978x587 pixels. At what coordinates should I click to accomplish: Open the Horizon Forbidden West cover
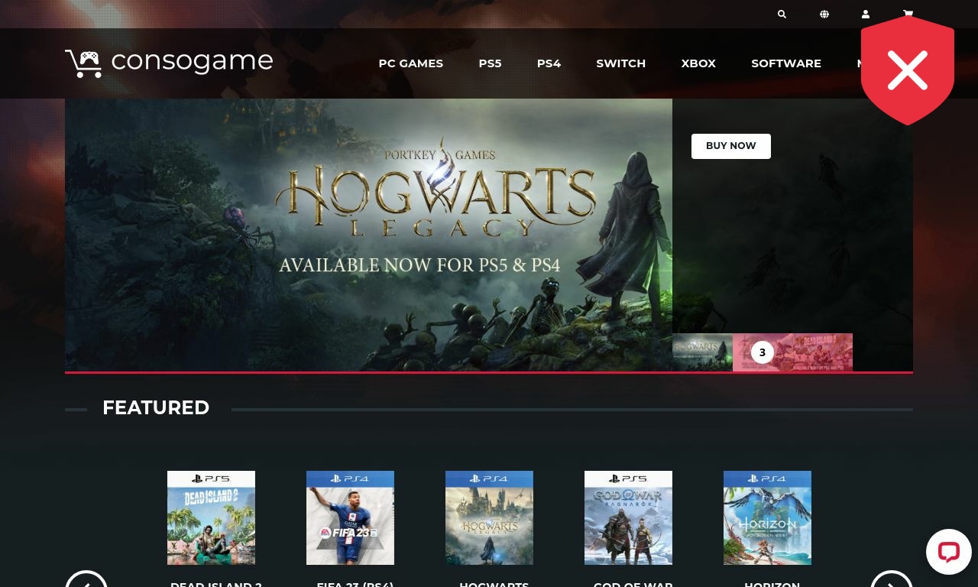pyautogui.click(x=767, y=517)
